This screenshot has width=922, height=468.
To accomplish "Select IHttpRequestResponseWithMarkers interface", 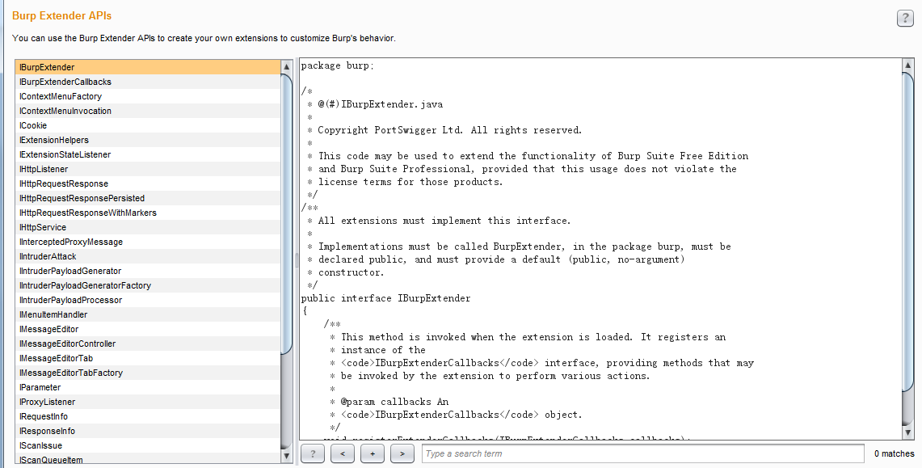I will click(x=148, y=213).
